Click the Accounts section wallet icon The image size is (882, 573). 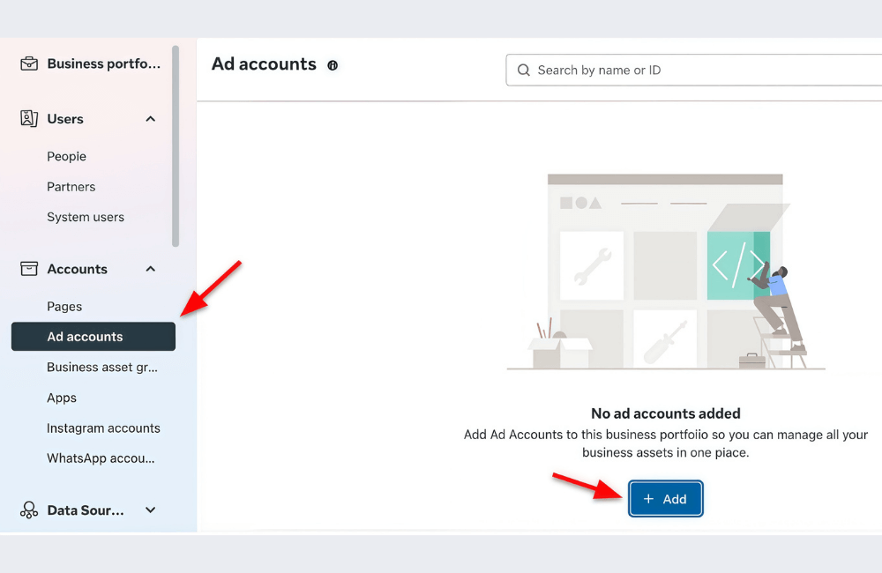[28, 269]
